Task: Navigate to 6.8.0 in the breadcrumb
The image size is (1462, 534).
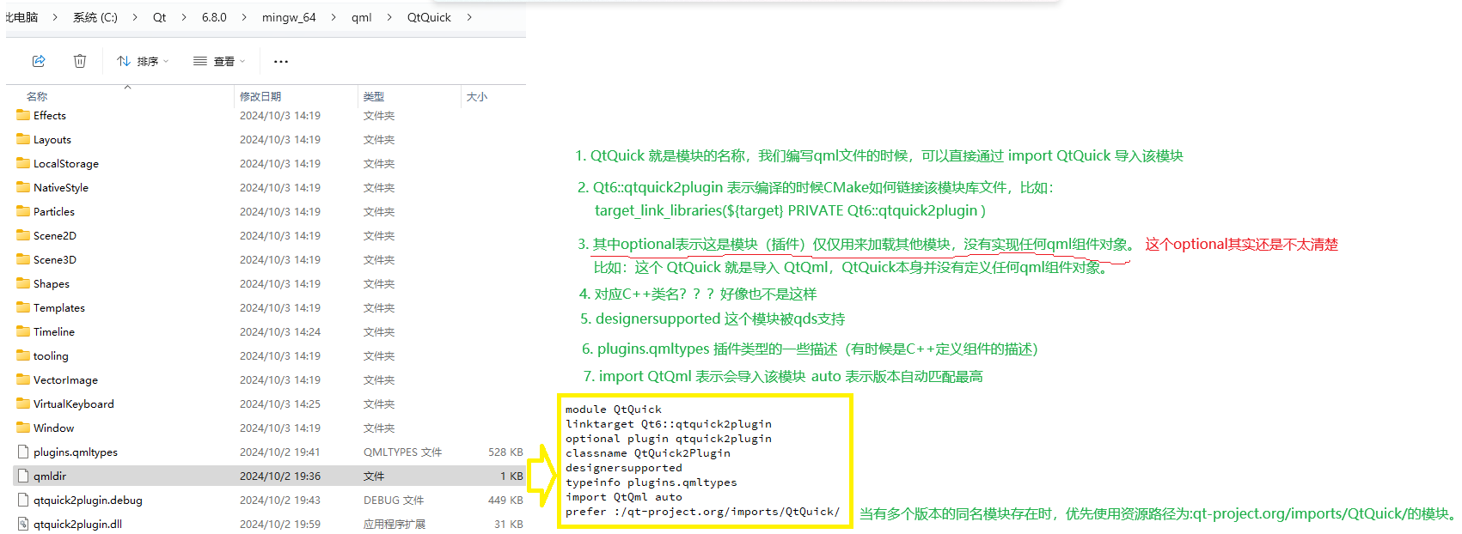Action: [214, 17]
